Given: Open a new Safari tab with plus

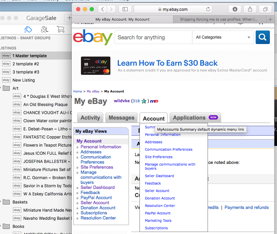Looking at the screenshot, I should click(270, 19).
